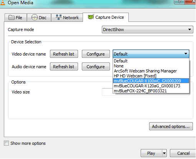Screen dimensions: 196x159
Task: Click the Play button
Action: pos(151,153)
